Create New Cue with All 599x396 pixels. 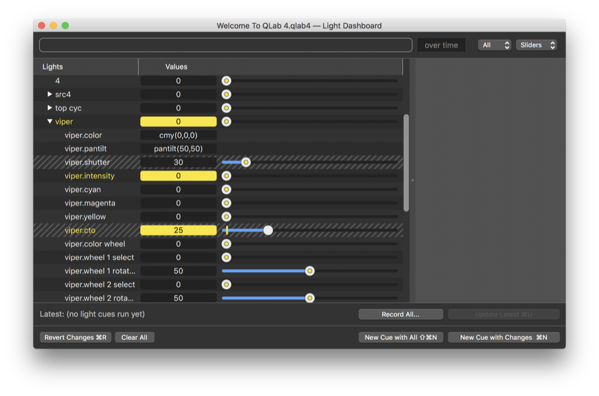[401, 337]
